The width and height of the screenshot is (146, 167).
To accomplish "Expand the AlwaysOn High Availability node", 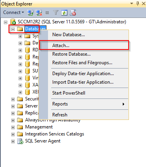I will [x=13, y=121].
